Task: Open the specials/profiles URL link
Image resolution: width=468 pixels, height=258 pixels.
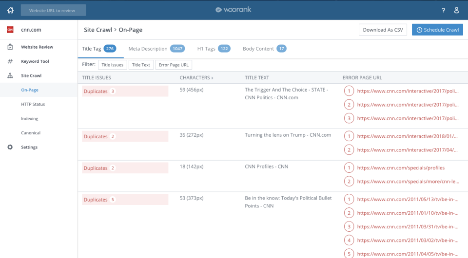Action: point(401,168)
